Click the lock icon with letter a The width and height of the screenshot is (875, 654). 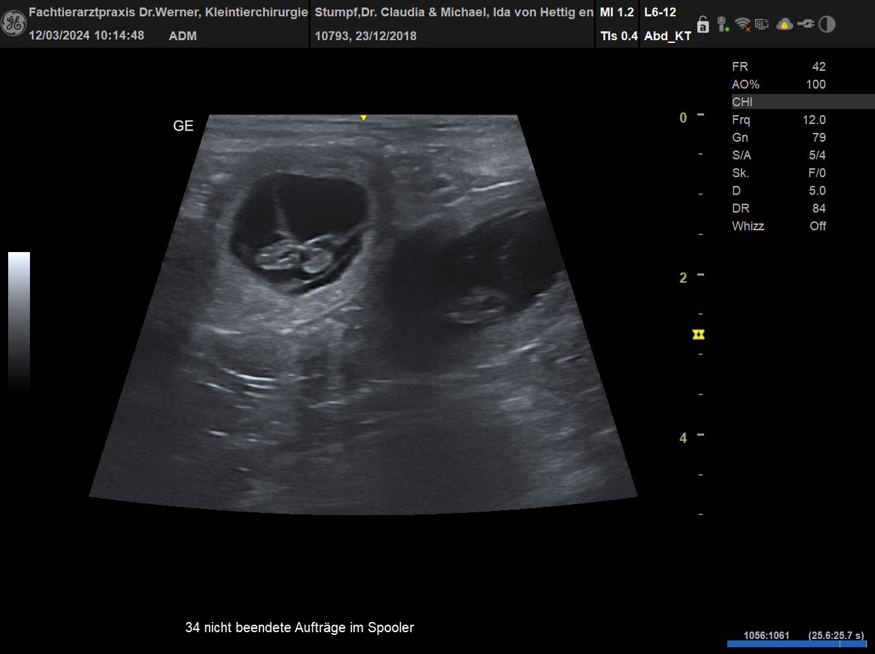click(x=703, y=25)
